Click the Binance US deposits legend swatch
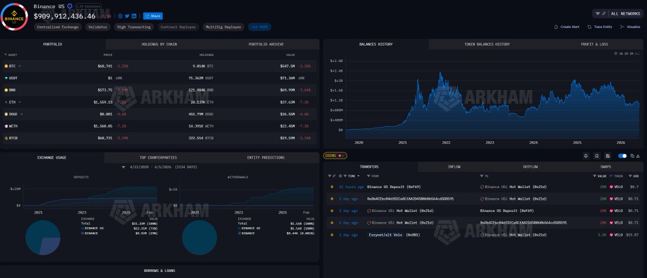 (x=82, y=228)
